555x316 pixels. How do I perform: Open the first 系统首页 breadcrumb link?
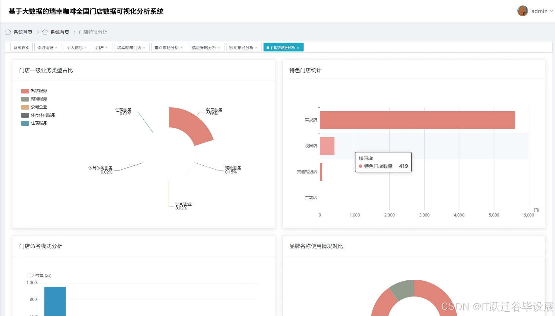(23, 32)
